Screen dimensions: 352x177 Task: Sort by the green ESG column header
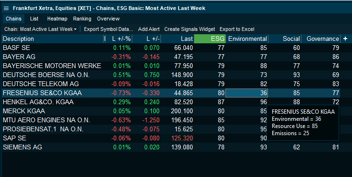pos(210,39)
